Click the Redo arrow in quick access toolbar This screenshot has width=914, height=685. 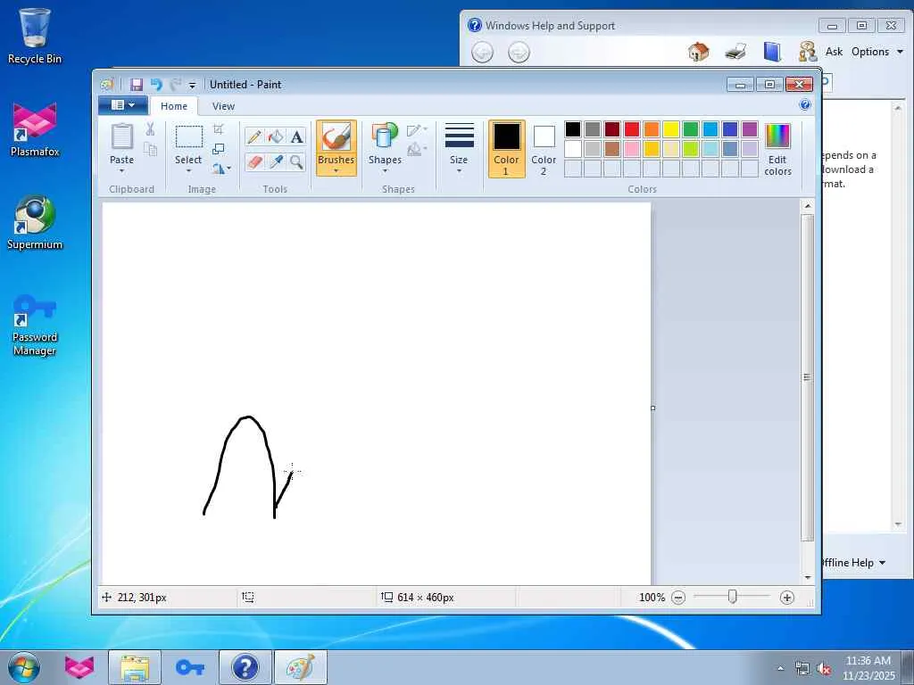pyautogui.click(x=175, y=85)
